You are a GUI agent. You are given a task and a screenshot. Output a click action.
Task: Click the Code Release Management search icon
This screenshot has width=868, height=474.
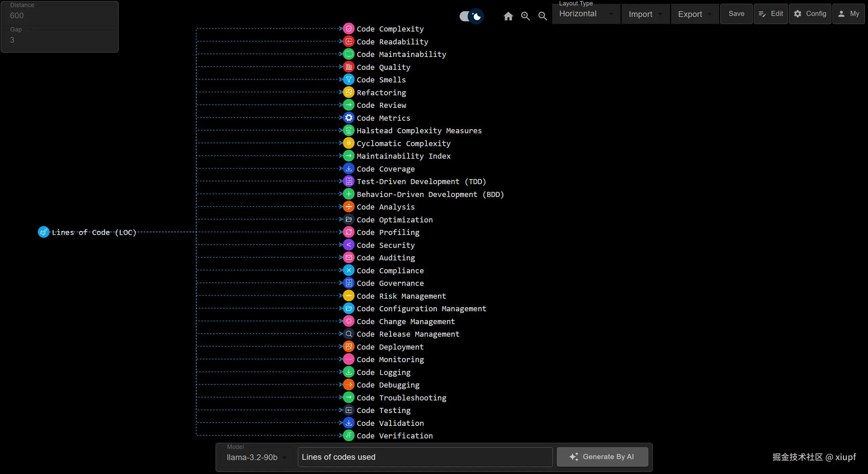348,334
